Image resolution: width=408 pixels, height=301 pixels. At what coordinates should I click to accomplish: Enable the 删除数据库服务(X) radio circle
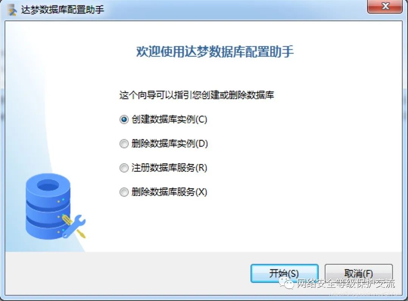coord(124,192)
